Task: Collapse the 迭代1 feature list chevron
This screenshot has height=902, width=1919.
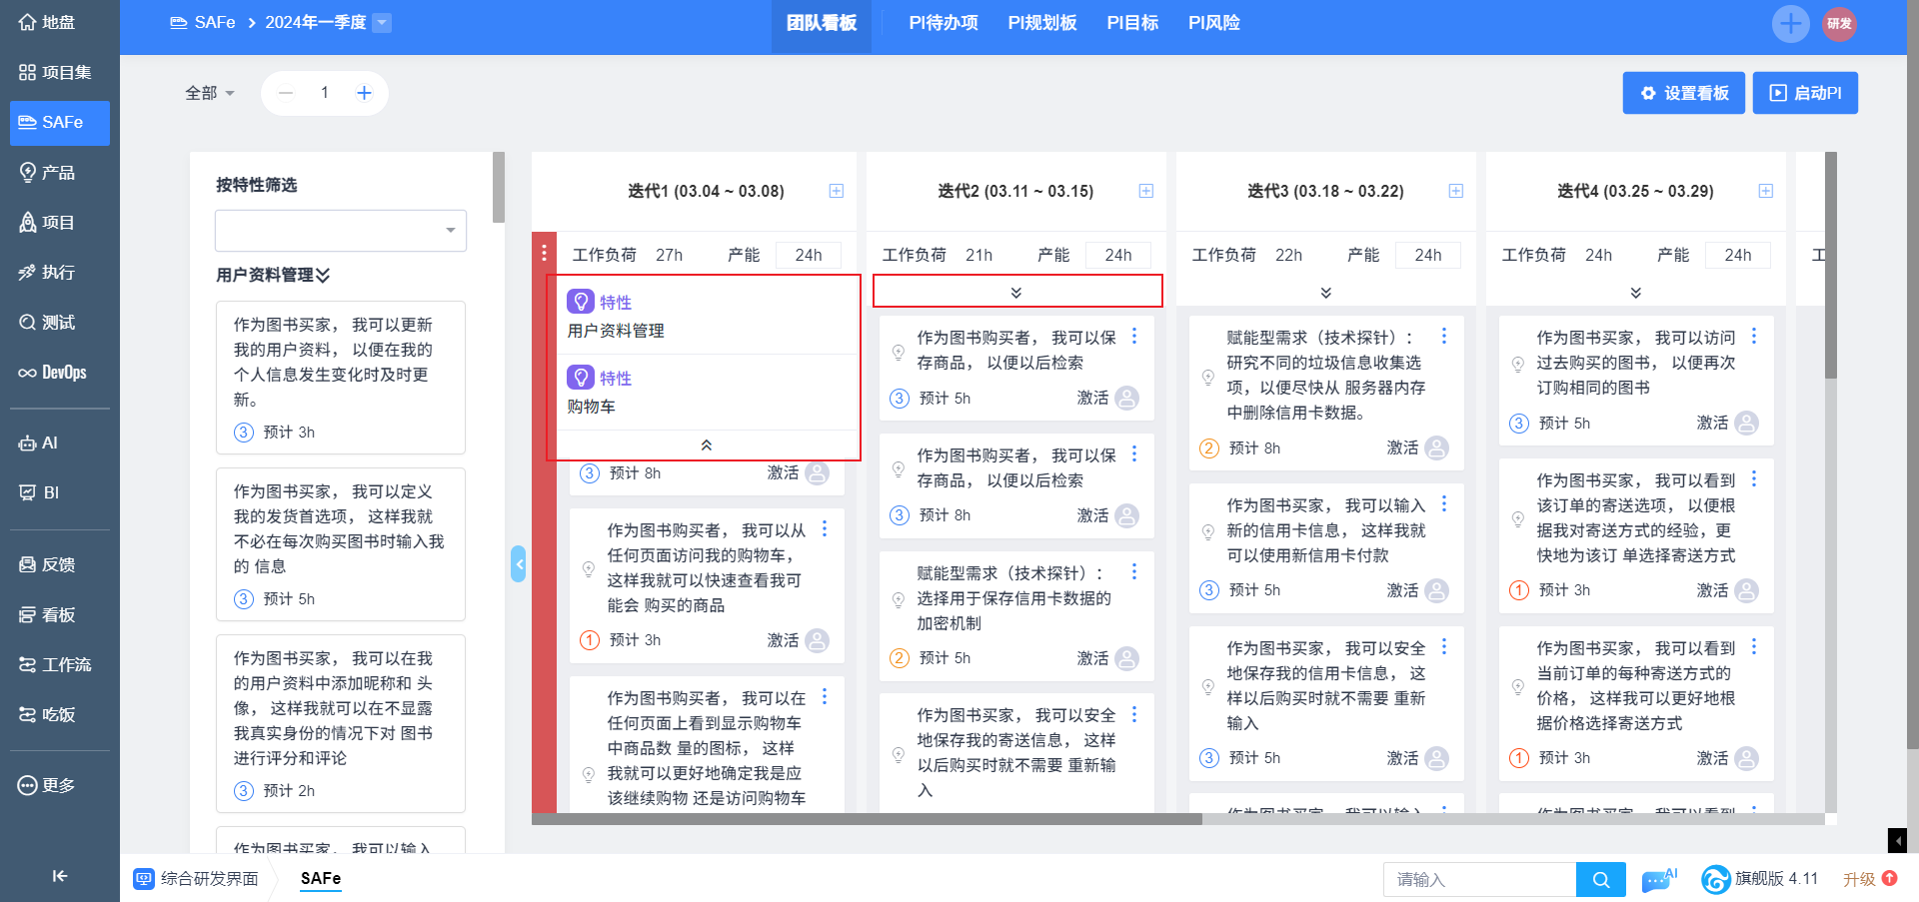Action: [706, 446]
